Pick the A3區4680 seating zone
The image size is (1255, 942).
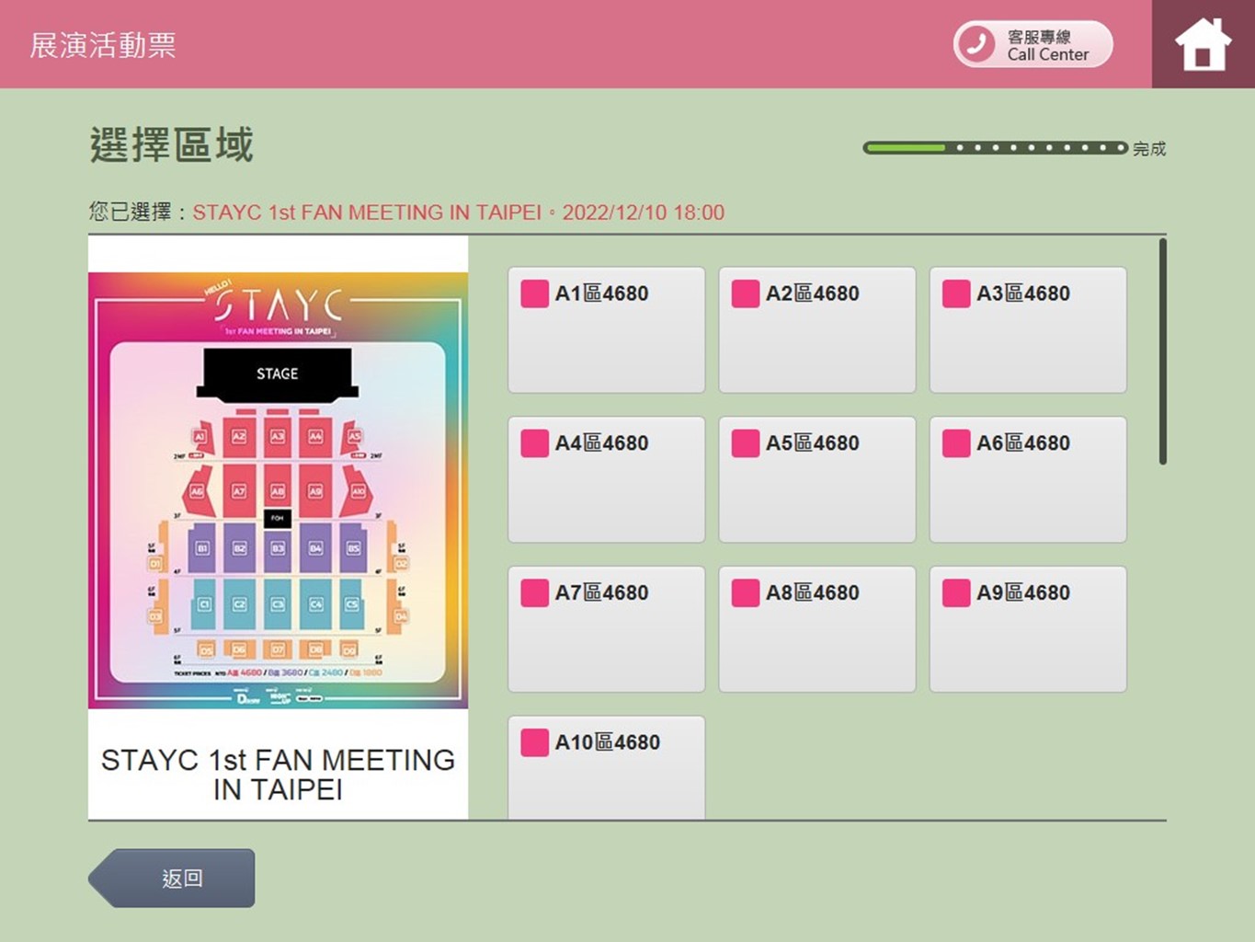click(1027, 329)
